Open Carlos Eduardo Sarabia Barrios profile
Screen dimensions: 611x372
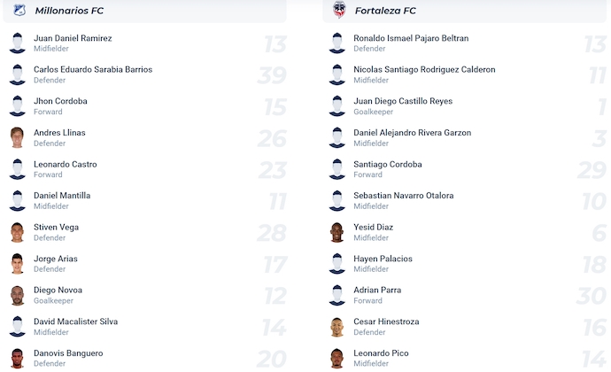tap(93, 69)
